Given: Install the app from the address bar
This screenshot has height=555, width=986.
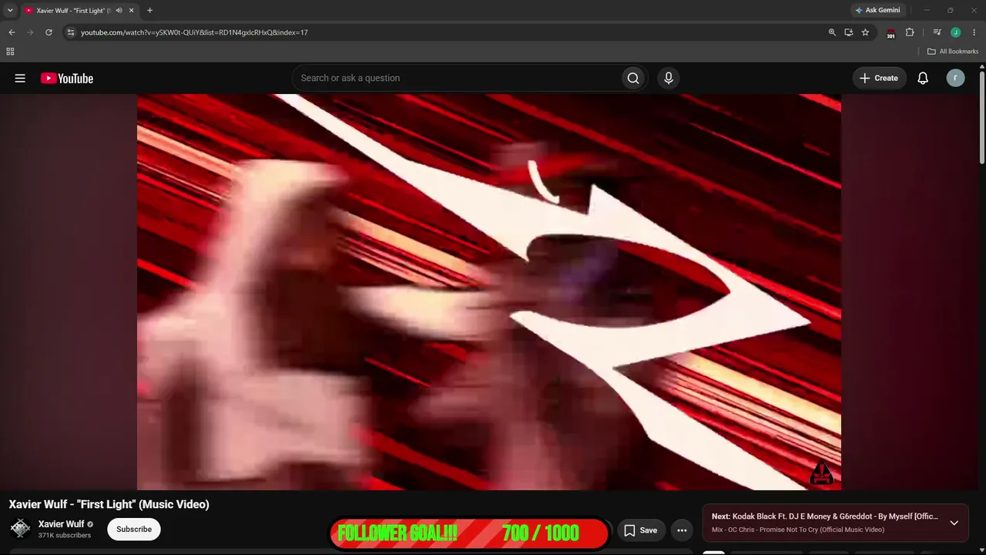Looking at the screenshot, I should click(848, 32).
